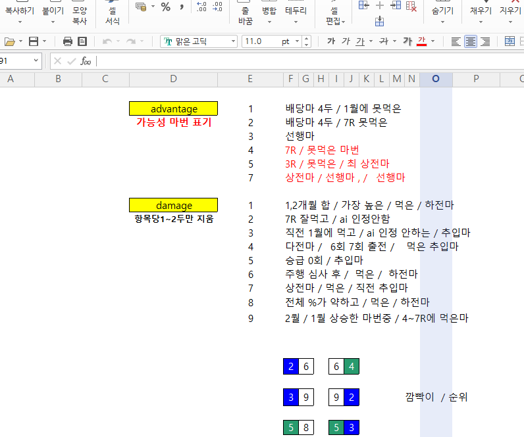Click the function fx icon
Viewport: 524px width, 437px height.
coord(86,61)
